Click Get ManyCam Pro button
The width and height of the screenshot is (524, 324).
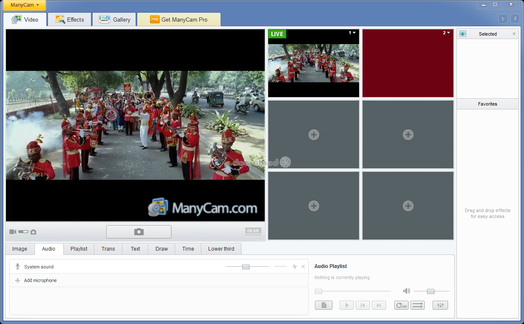tap(179, 20)
